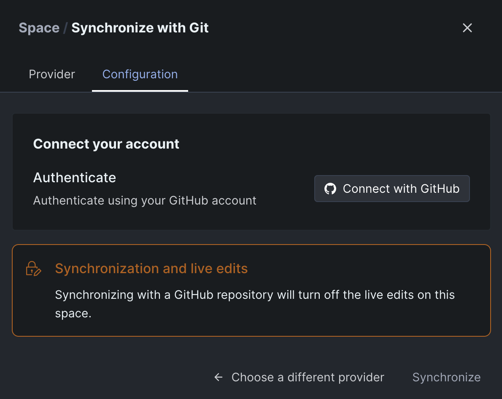Click the breadcrumb slash separator
This screenshot has width=502, height=399.
tap(65, 28)
